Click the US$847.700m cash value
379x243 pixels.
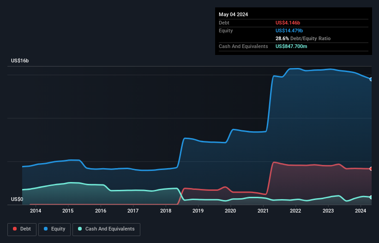point(291,46)
